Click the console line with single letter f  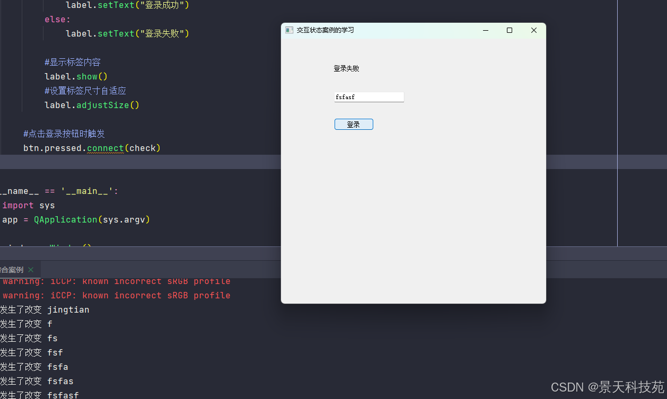click(26, 324)
